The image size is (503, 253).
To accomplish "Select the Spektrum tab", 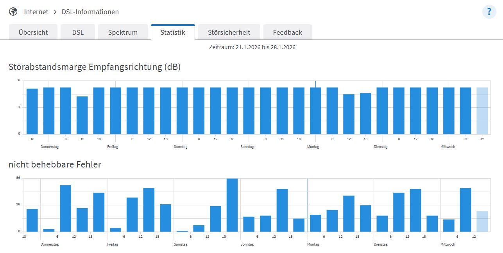I will click(123, 32).
